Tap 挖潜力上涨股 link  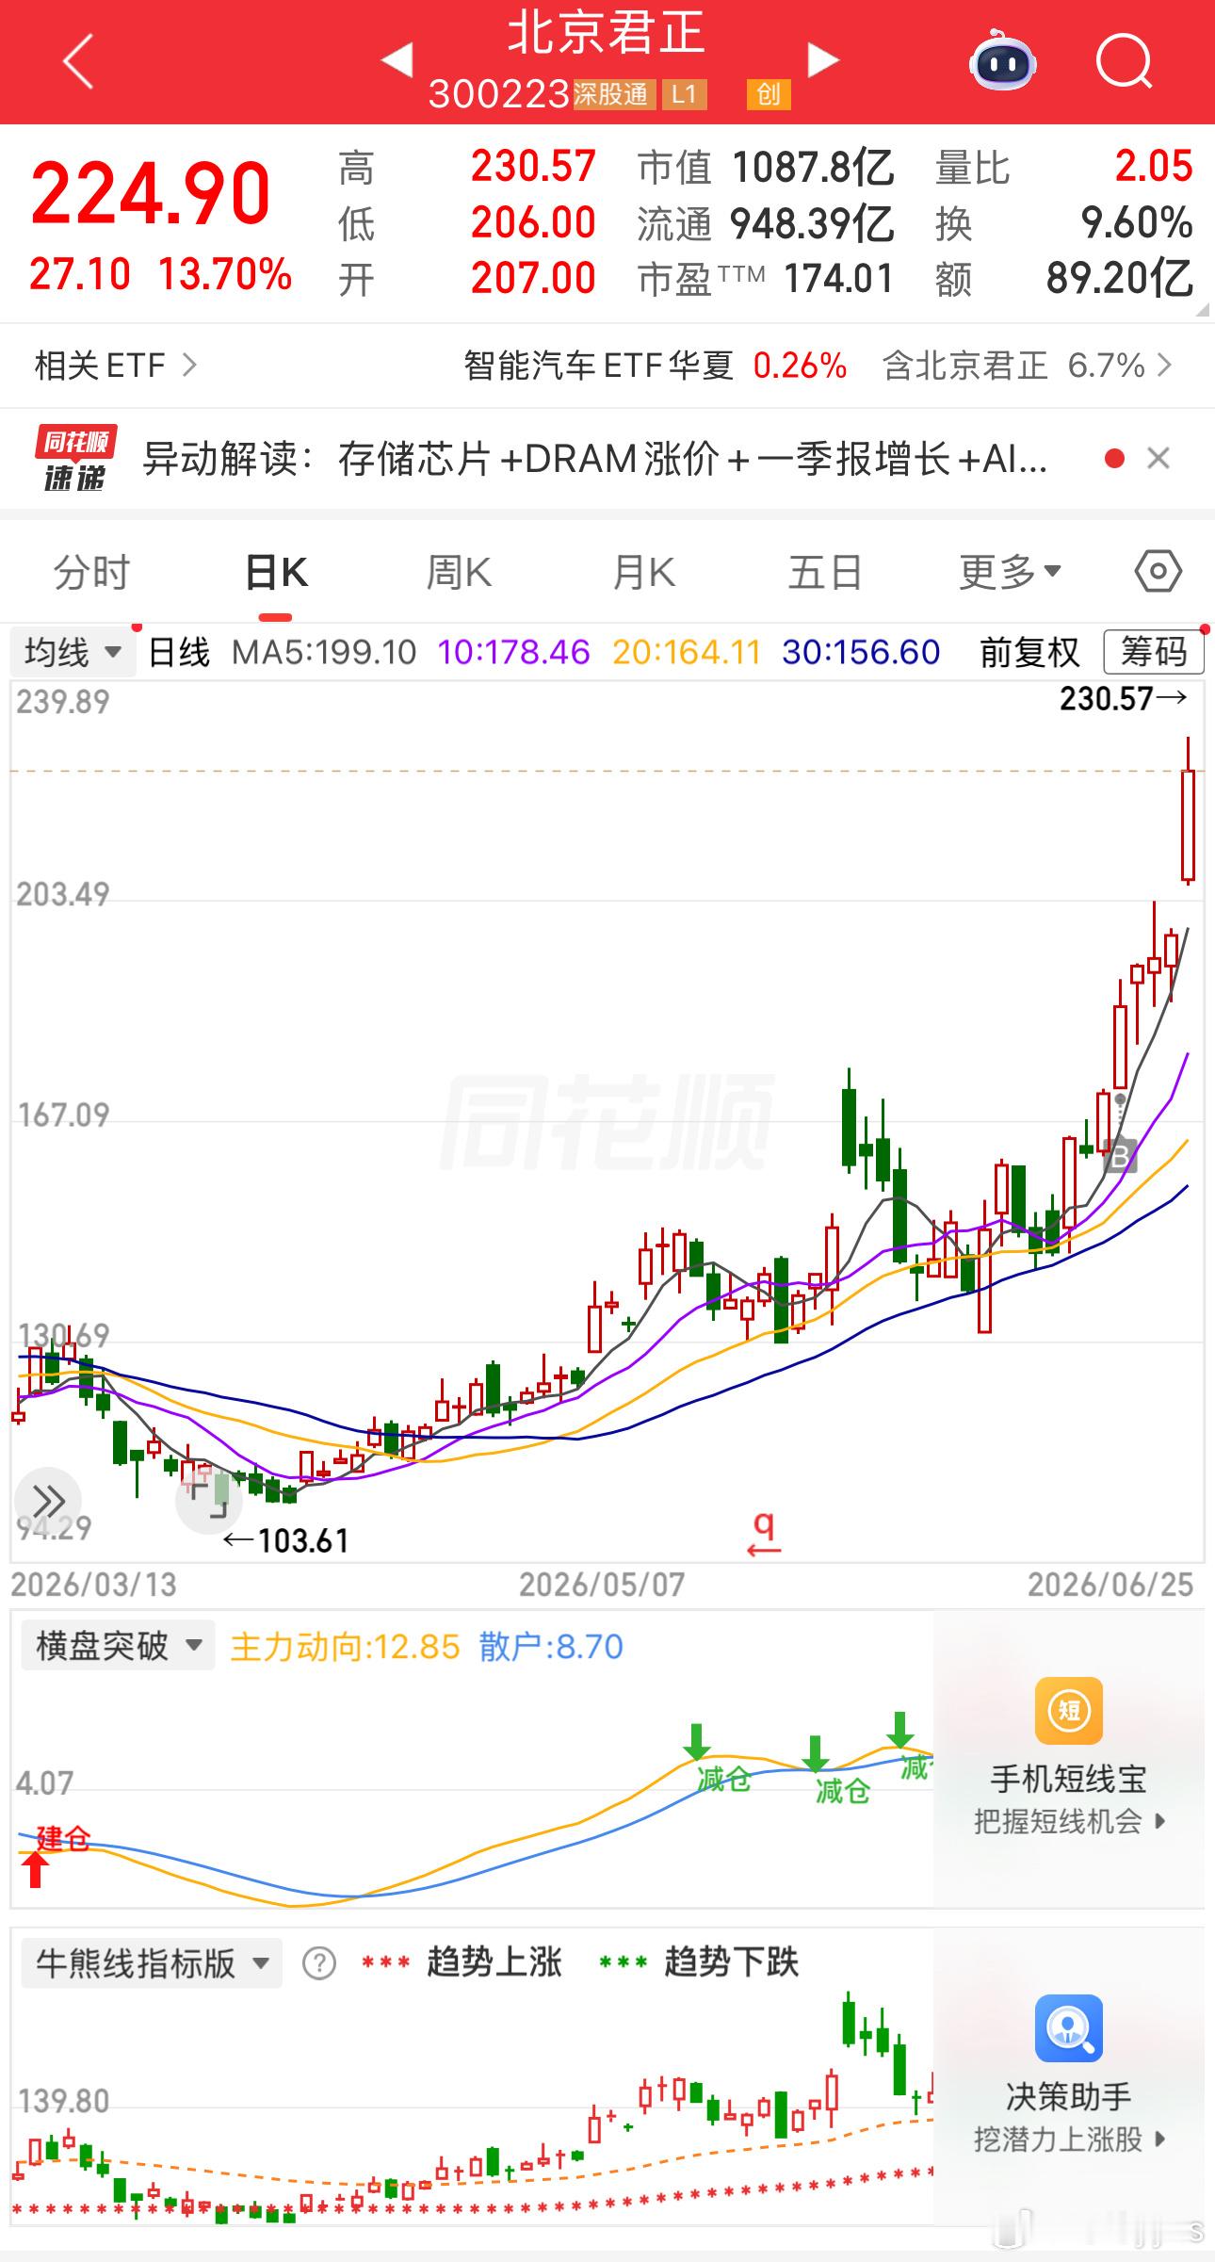tap(1069, 2139)
